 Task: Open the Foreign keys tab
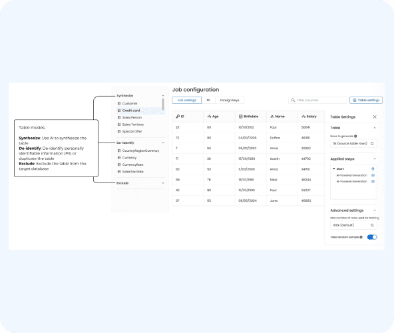click(x=230, y=100)
